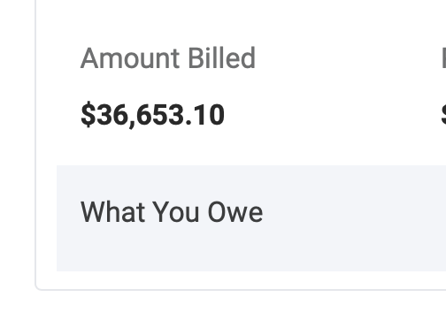Click the word Billed in the heading
This screenshot has height=320, width=446.
pos(221,58)
